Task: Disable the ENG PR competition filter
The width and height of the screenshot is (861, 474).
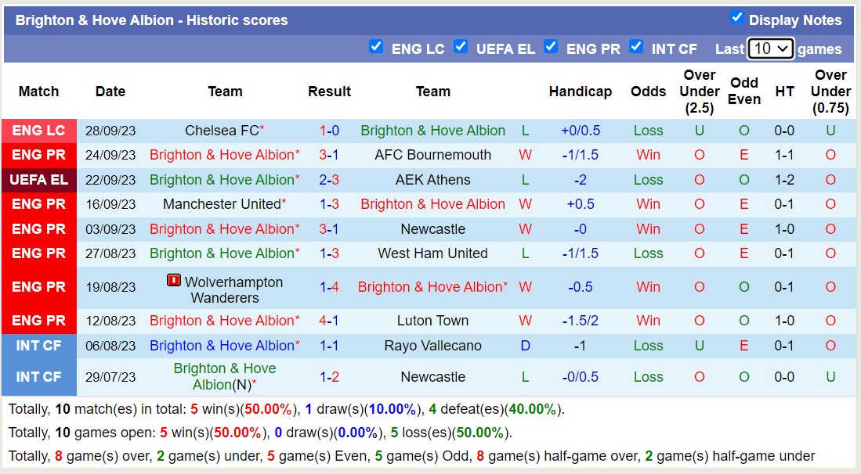Action: coord(551,47)
